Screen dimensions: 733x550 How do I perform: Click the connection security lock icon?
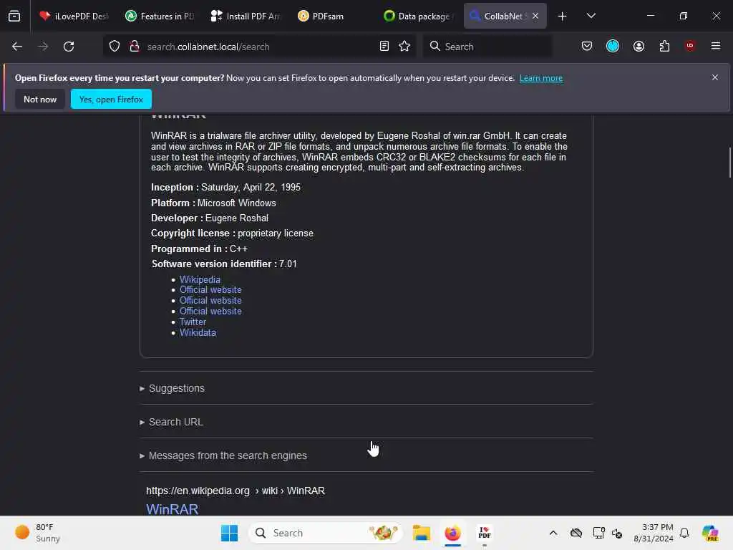[x=135, y=47]
